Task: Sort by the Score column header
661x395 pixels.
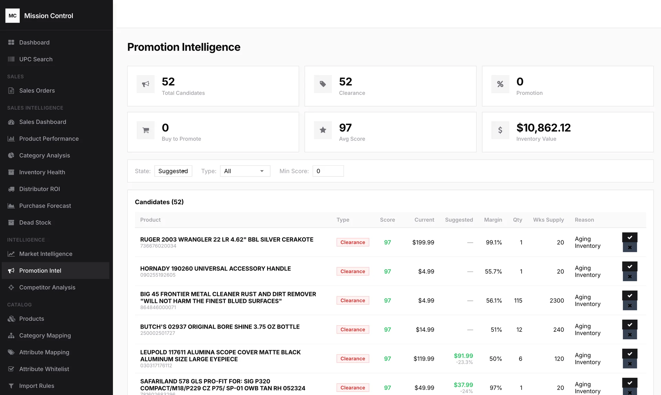Action: point(387,220)
